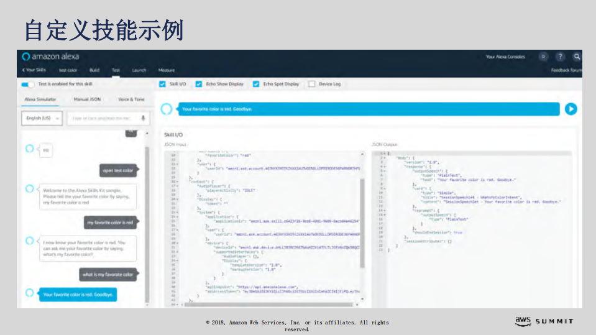Click Alexa ring icon next to Welcome message
The height and width of the screenshot is (335, 596).
coord(29,188)
